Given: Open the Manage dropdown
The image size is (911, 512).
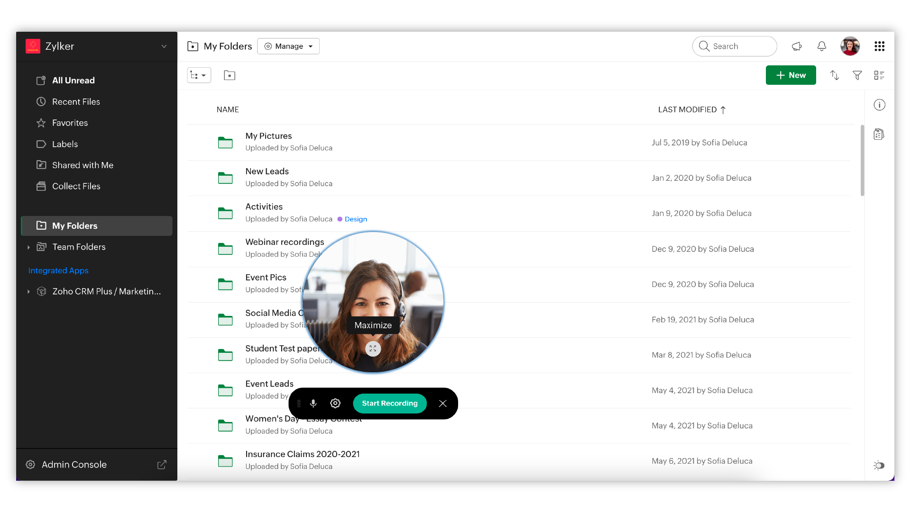Looking at the screenshot, I should pyautogui.click(x=288, y=46).
